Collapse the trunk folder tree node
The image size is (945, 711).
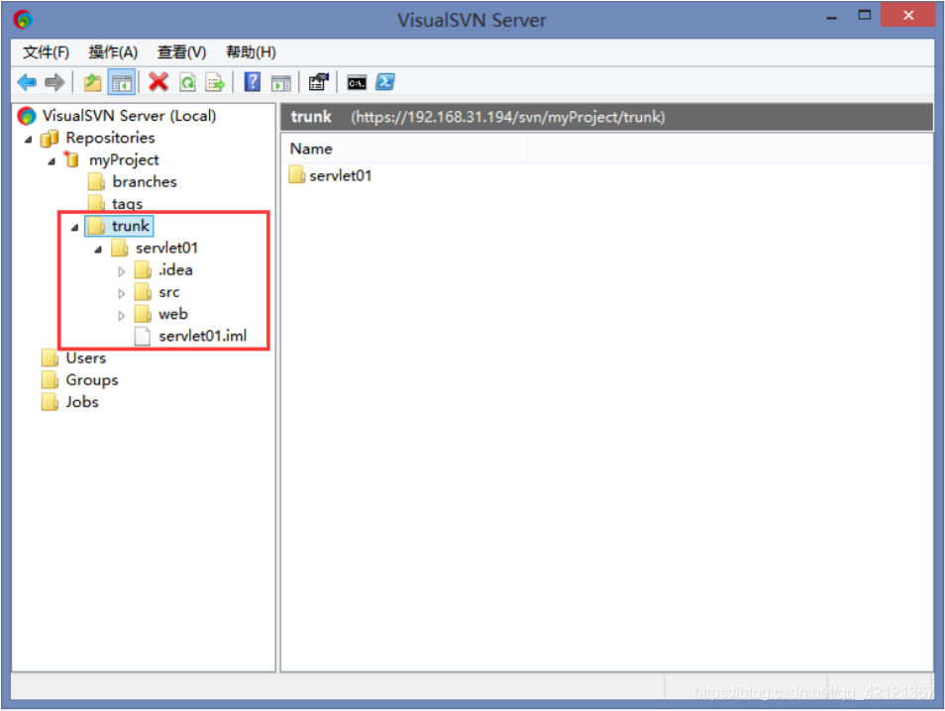(74, 227)
